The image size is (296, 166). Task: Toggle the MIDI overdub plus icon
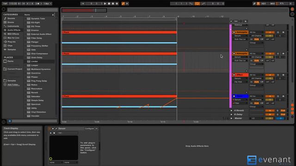pos(117,4)
